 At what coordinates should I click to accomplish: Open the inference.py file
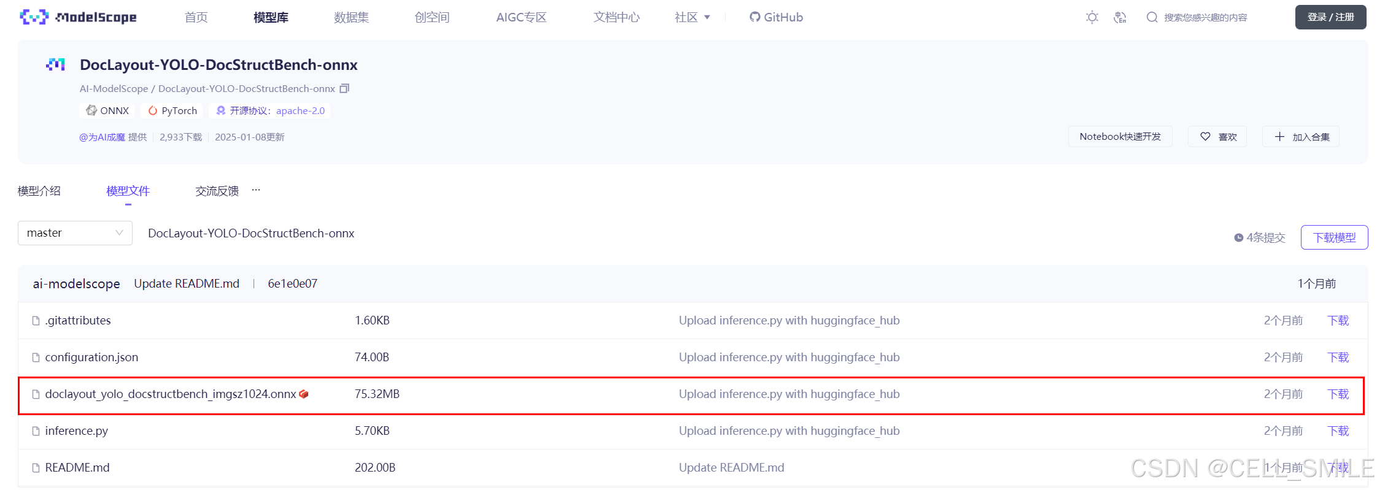(x=76, y=431)
